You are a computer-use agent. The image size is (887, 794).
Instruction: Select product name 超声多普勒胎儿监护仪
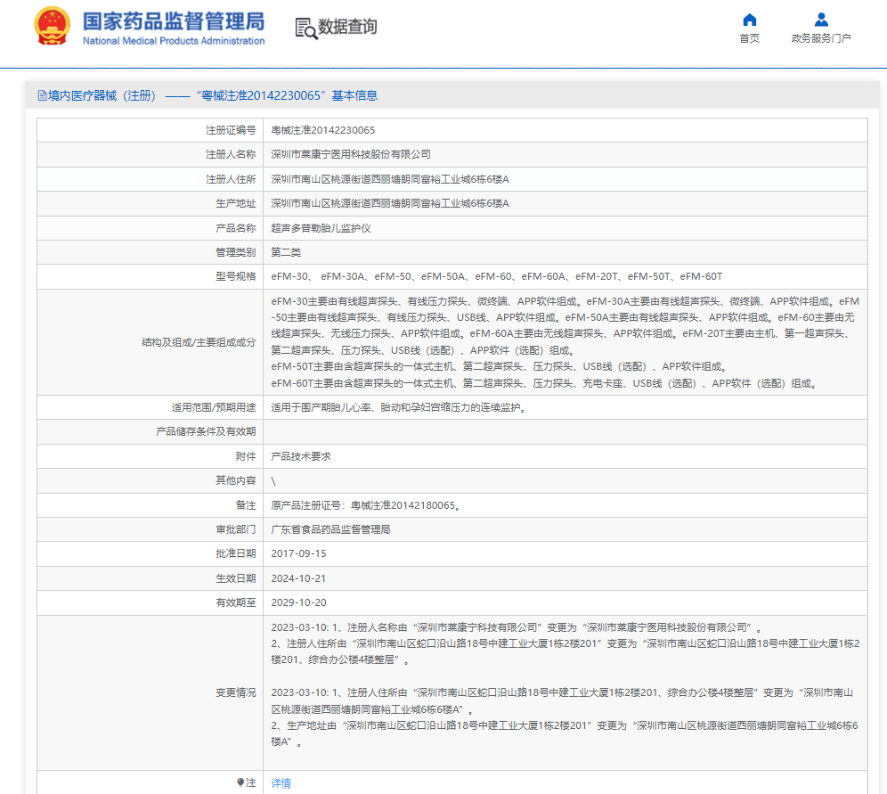pos(321,228)
